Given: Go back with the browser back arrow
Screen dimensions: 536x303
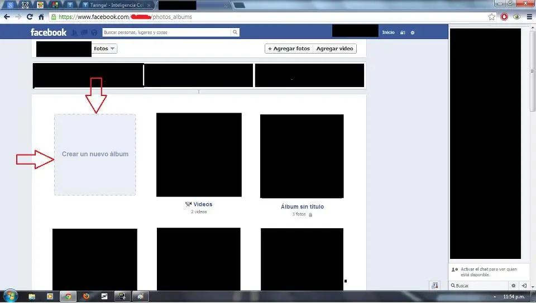Looking at the screenshot, I should (x=7, y=17).
